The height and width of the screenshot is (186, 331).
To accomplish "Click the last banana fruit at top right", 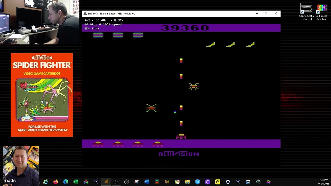I will pos(250,45).
